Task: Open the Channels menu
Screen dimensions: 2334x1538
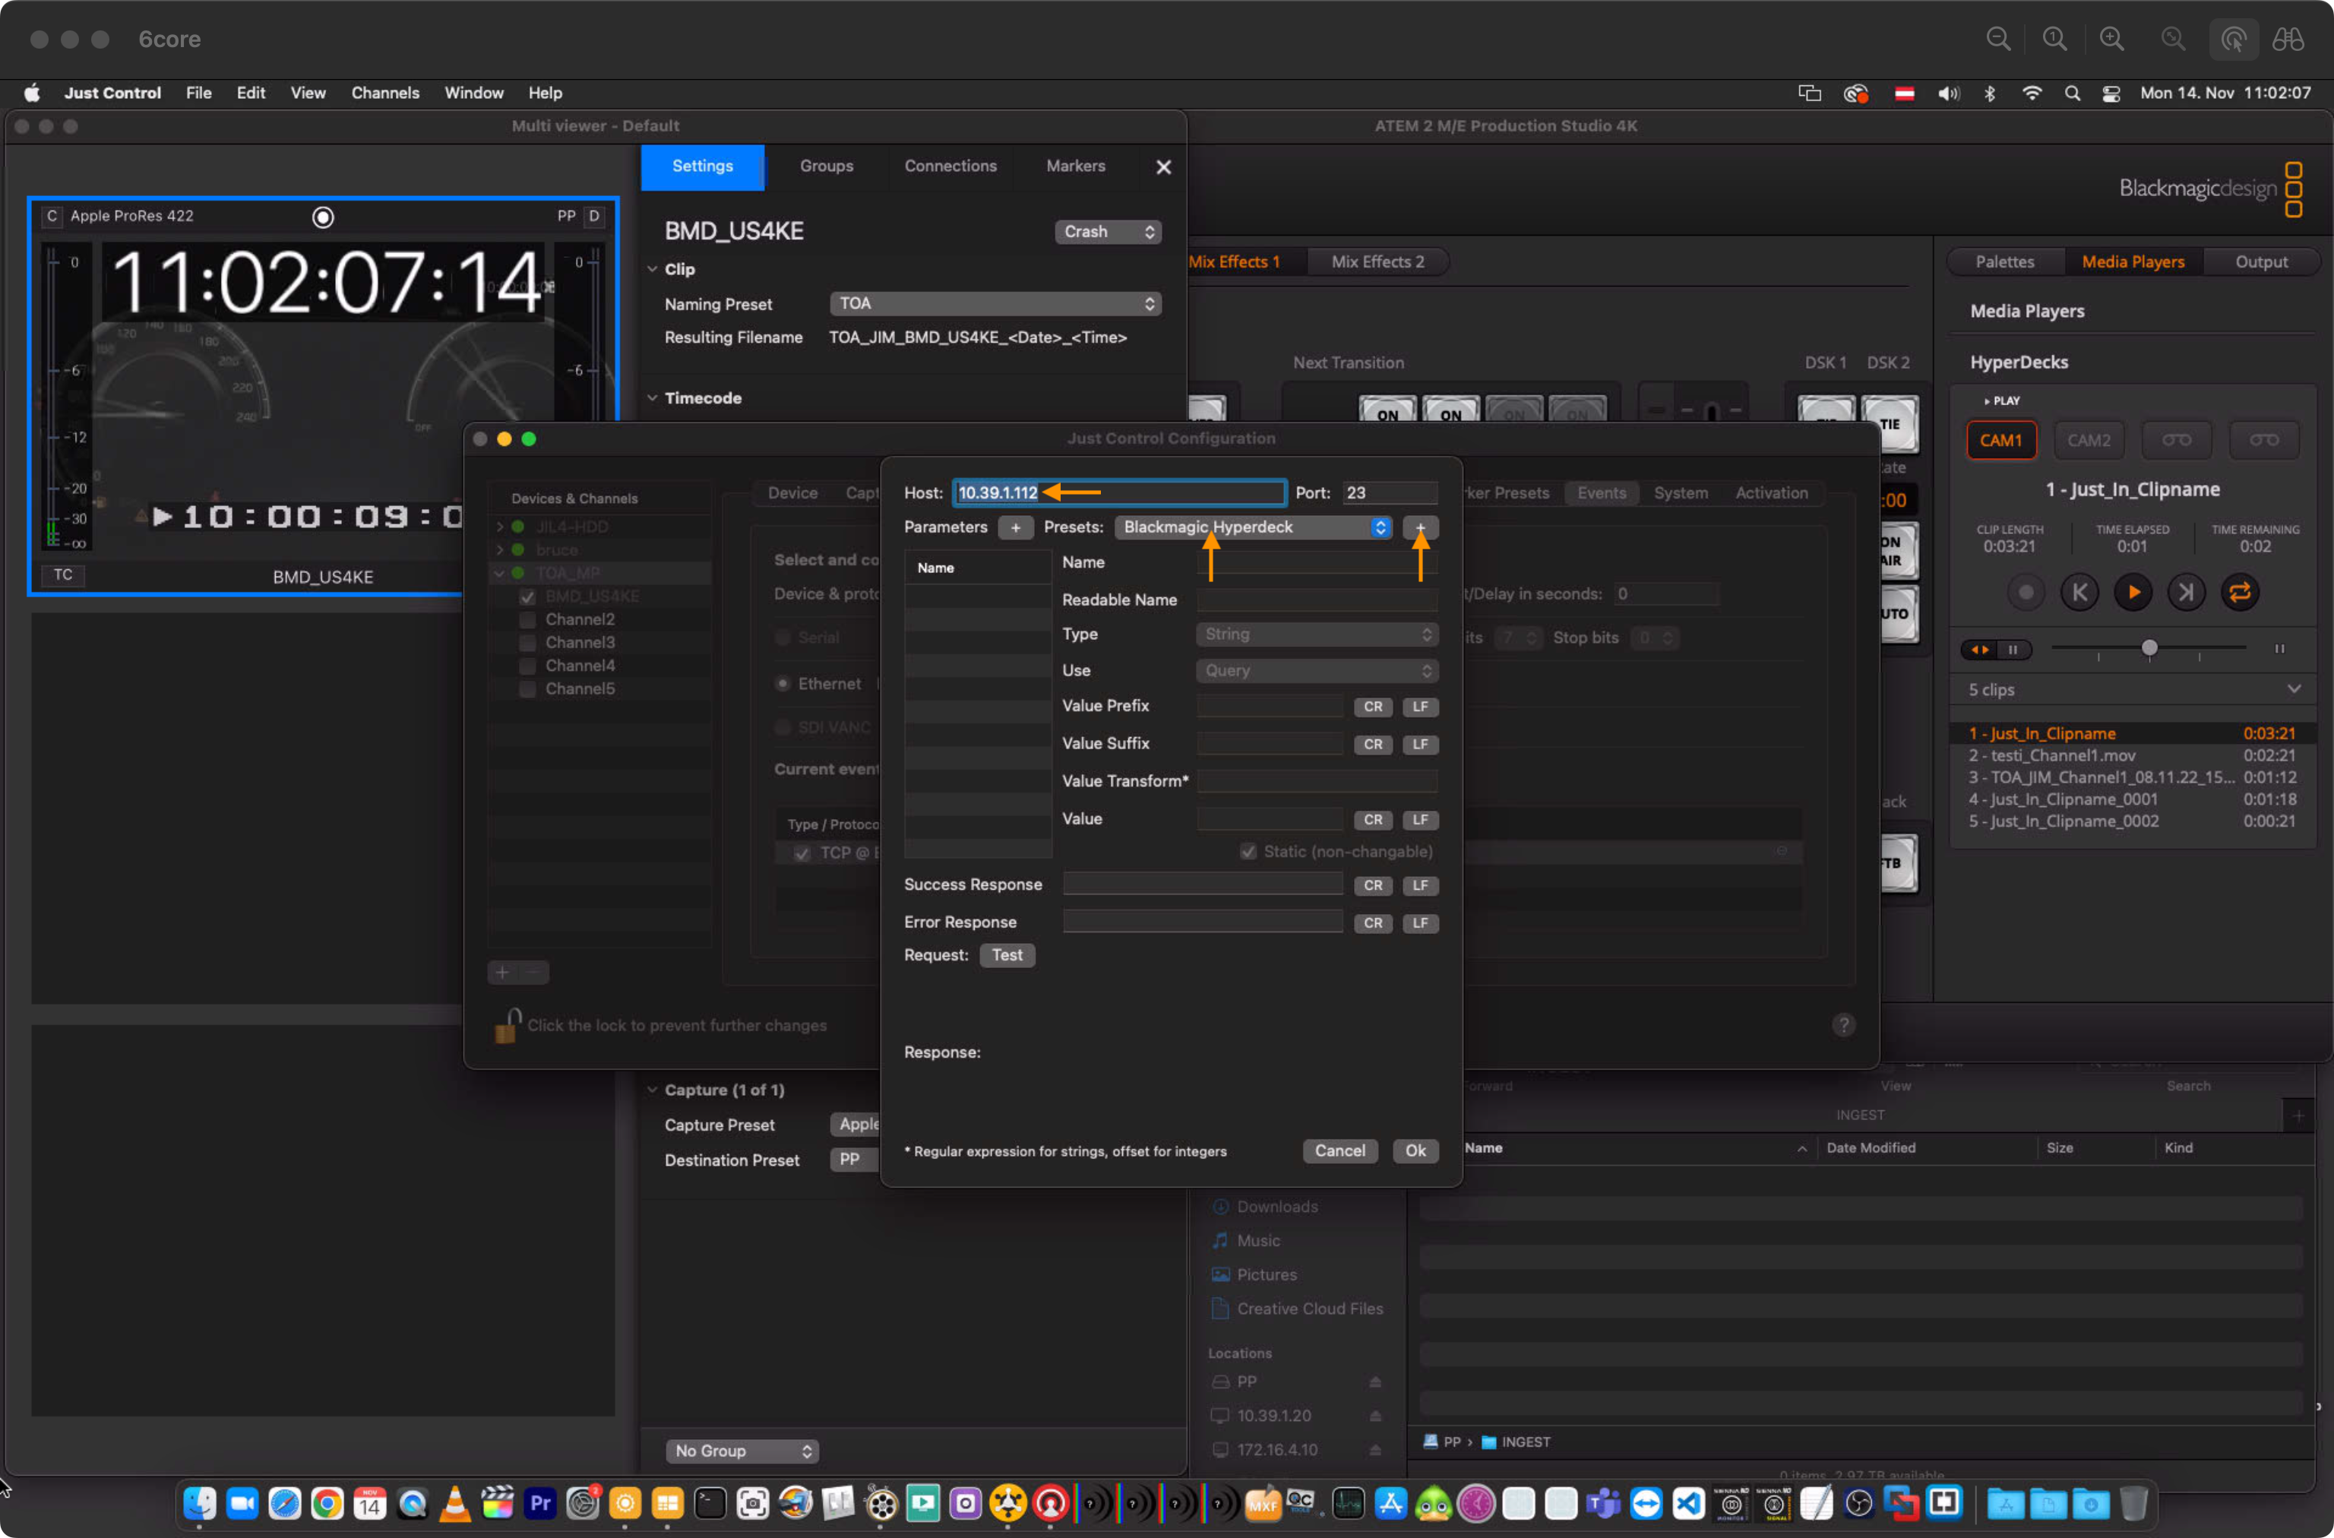Action: pyautogui.click(x=384, y=92)
